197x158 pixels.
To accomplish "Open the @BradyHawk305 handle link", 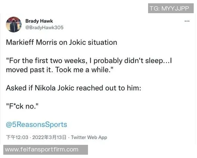I will [x=44, y=28].
